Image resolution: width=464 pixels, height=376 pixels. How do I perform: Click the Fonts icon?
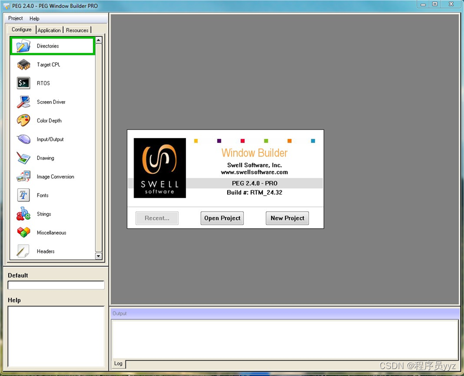(x=24, y=195)
